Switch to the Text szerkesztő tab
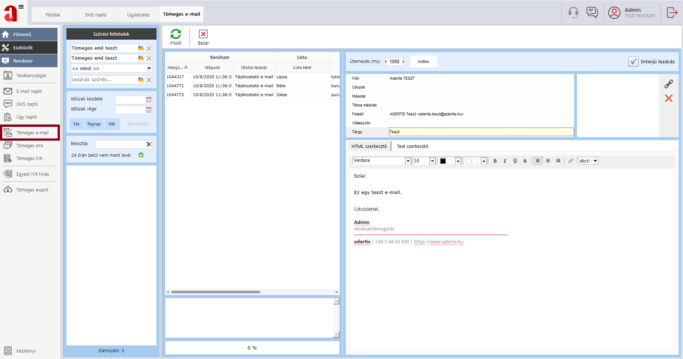The image size is (683, 359). (x=412, y=146)
